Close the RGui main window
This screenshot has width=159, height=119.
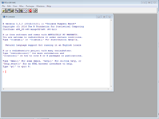155,3
